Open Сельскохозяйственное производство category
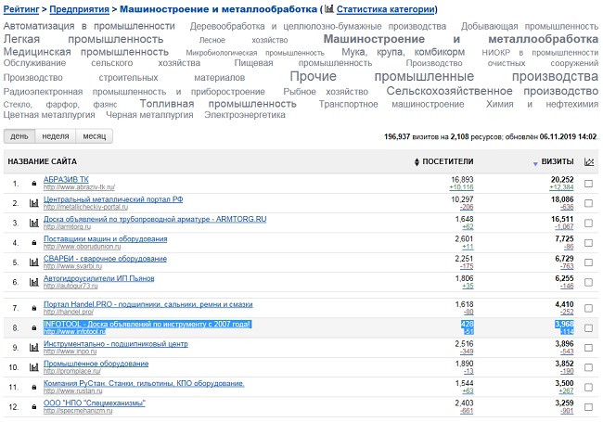The image size is (603, 422). [x=493, y=91]
